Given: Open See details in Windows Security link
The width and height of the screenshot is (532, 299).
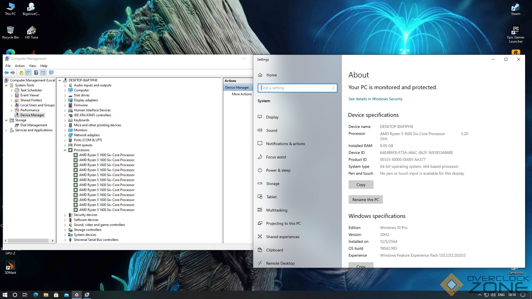Looking at the screenshot, I should click(375, 99).
